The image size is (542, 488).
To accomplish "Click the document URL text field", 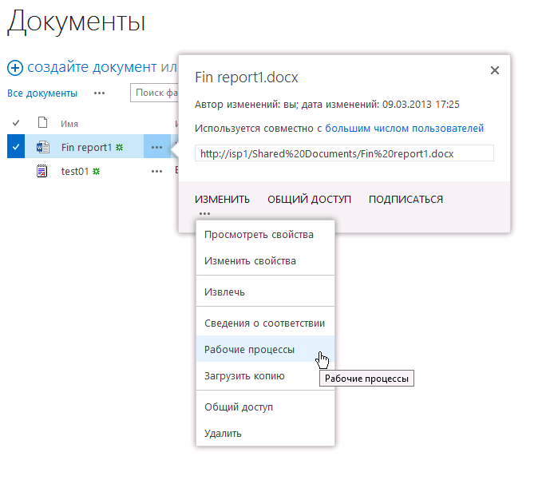I will click(344, 153).
